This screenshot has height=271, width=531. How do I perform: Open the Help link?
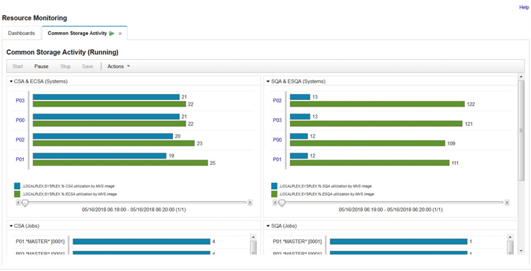click(524, 7)
